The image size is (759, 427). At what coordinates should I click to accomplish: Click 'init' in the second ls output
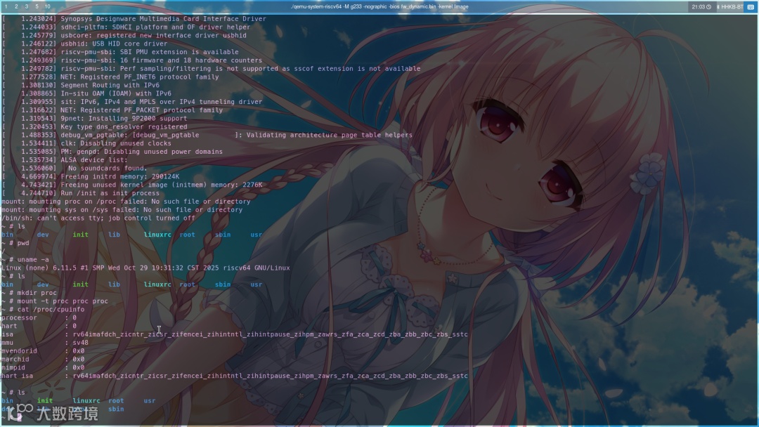(x=80, y=284)
